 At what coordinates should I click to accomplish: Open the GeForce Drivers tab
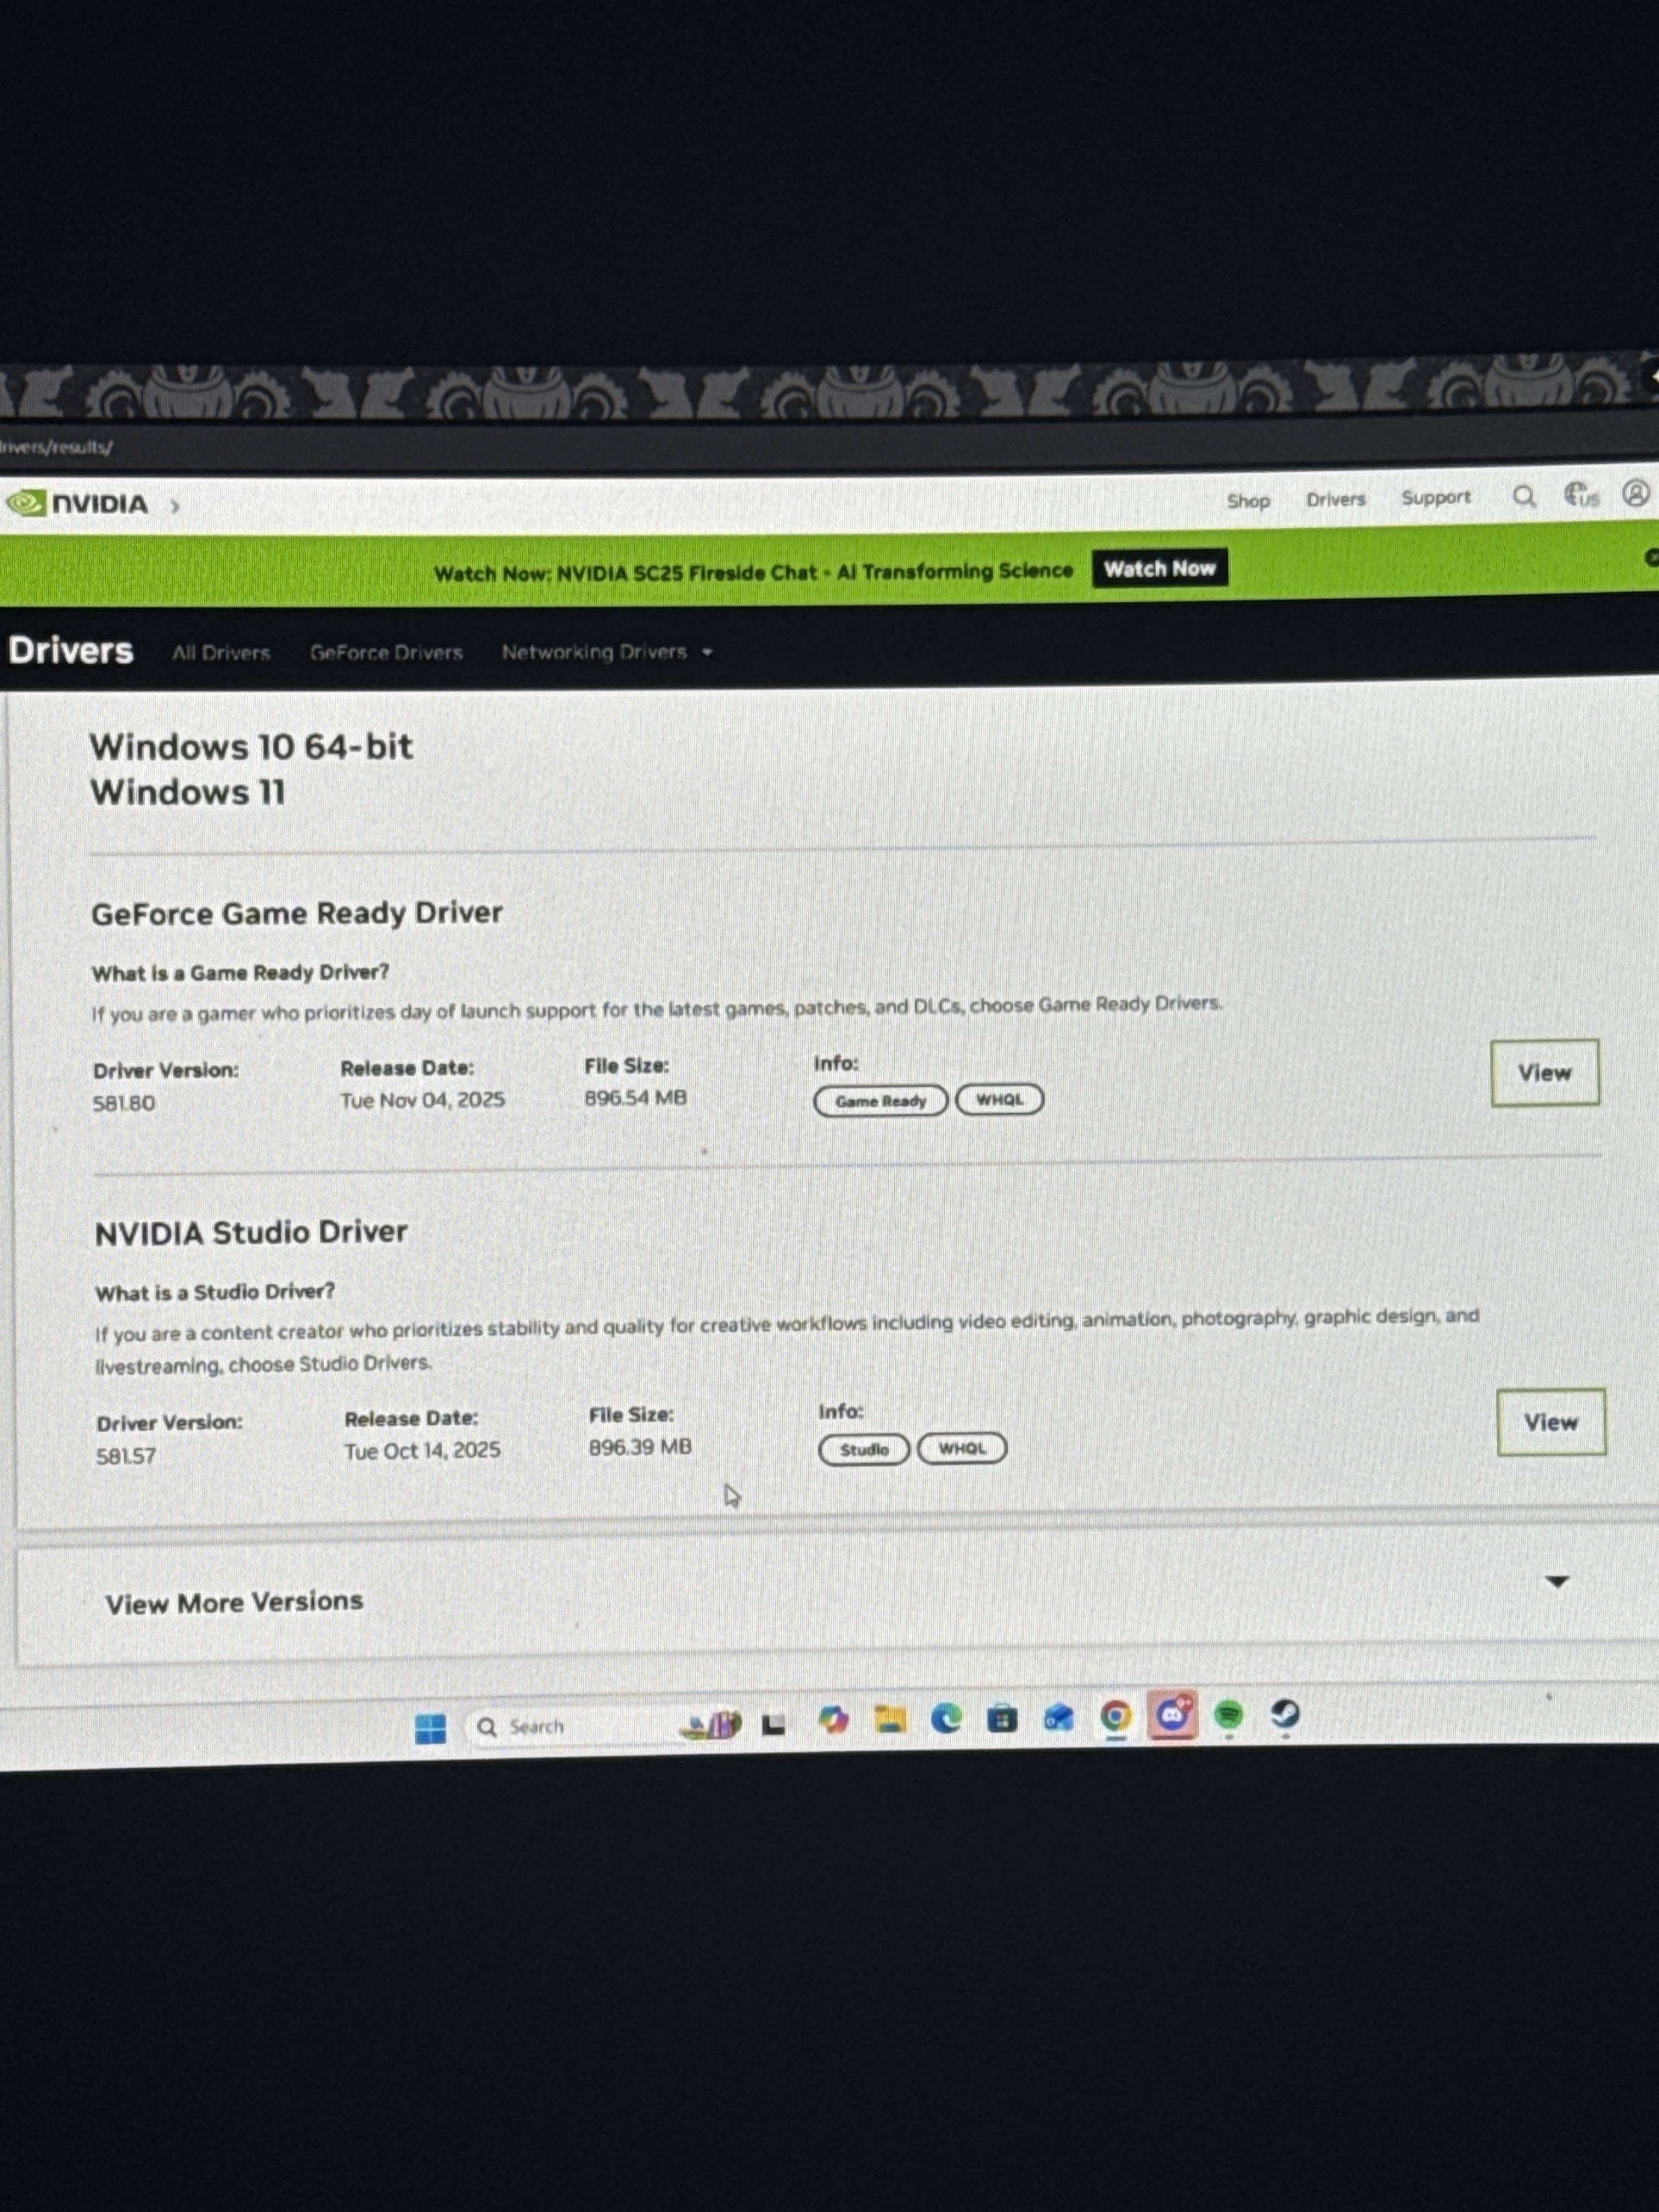coord(386,653)
